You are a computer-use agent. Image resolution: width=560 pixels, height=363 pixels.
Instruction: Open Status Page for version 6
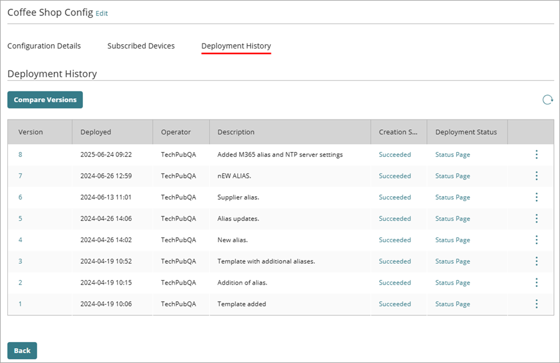click(453, 197)
